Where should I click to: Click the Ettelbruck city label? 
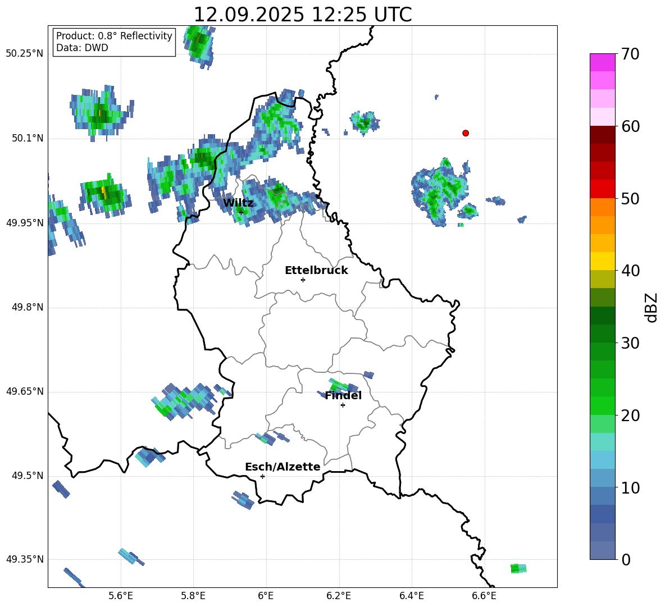(316, 271)
